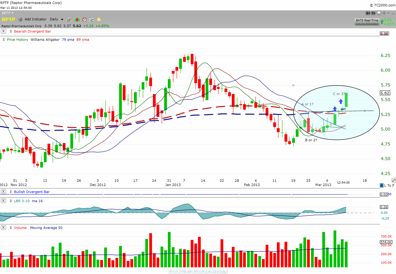
Task: Select the 6M time range button
Action: 190,272
